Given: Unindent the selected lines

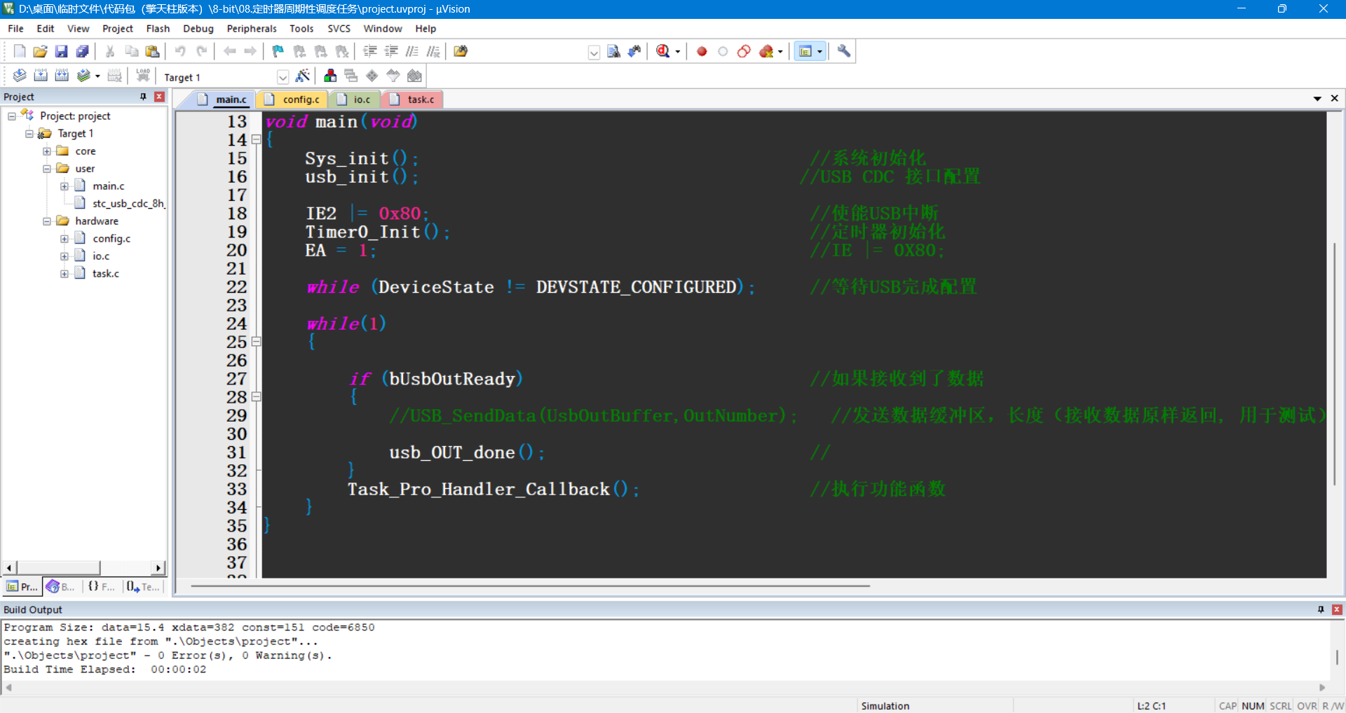Looking at the screenshot, I should point(391,51).
